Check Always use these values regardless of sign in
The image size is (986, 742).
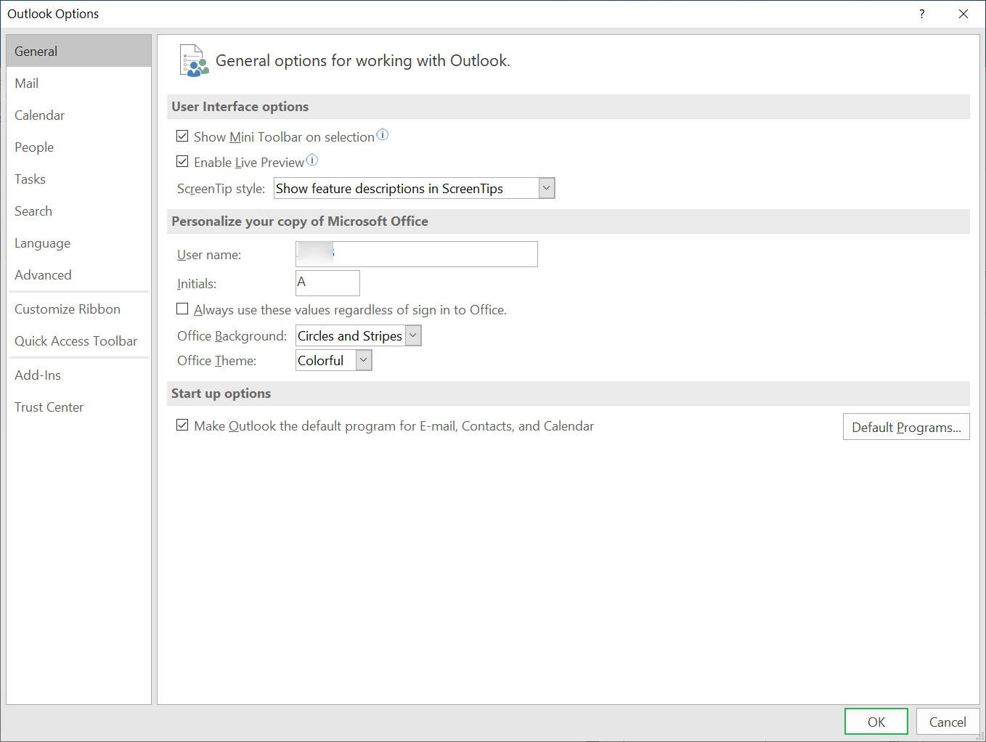pyautogui.click(x=182, y=309)
